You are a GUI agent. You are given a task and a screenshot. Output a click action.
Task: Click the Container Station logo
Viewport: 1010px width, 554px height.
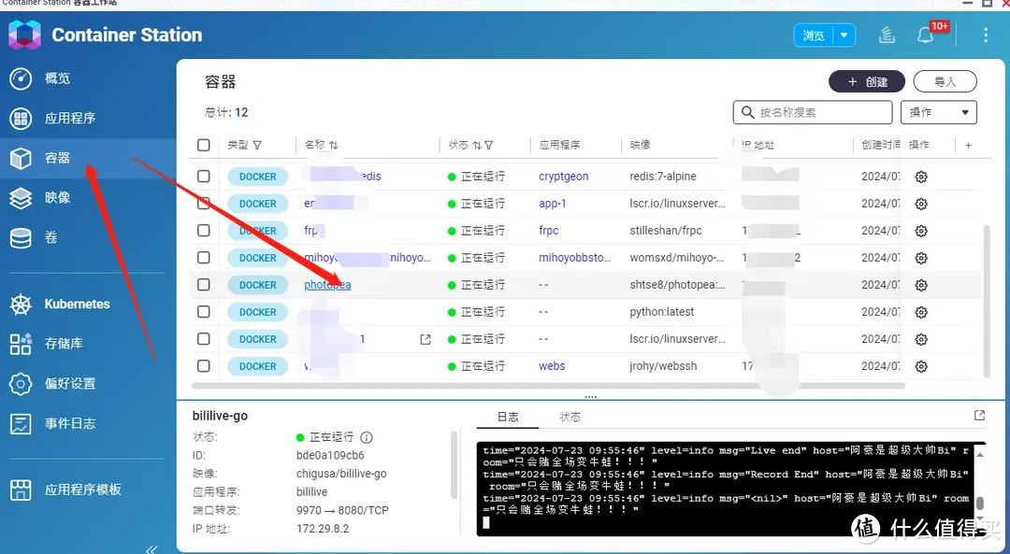(x=24, y=35)
